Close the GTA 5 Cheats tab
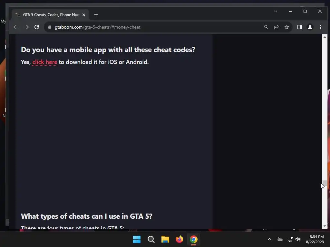330x247 pixels. (x=84, y=15)
